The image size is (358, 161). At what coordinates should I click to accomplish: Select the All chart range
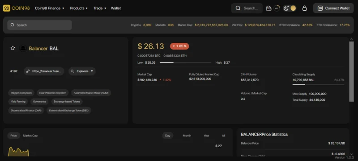(223, 136)
